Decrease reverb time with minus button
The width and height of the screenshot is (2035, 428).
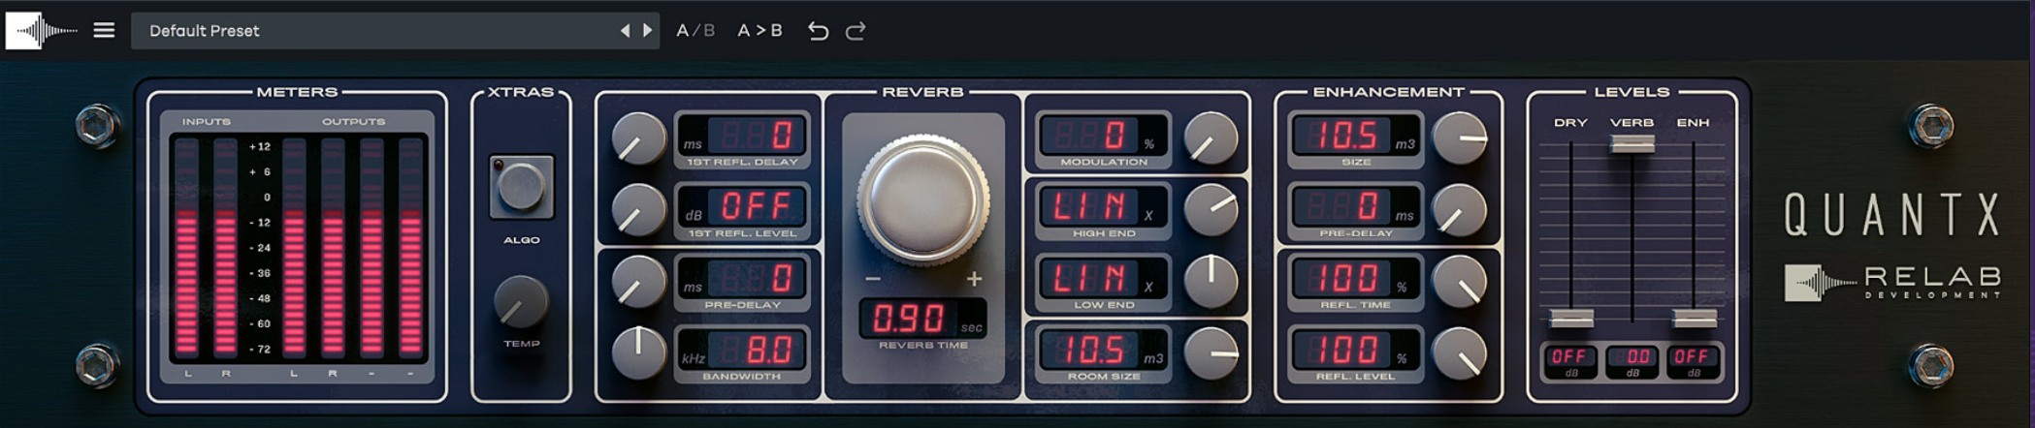point(872,279)
